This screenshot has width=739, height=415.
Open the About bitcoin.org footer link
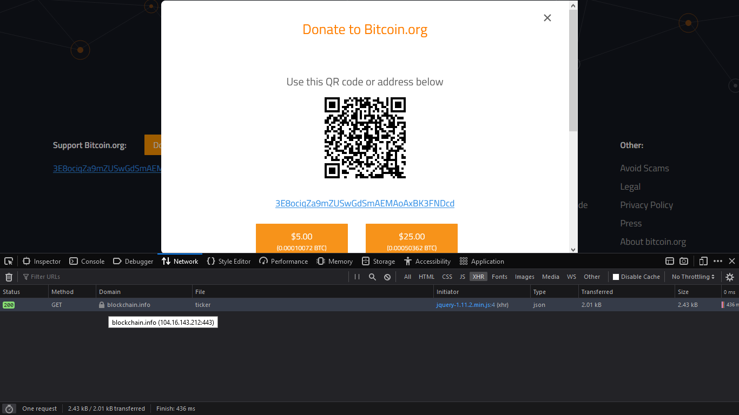coord(653,242)
